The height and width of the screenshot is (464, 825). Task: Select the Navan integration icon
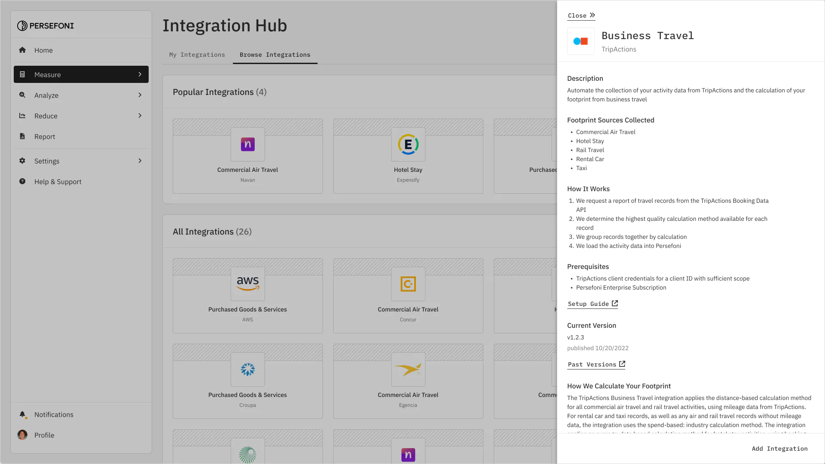247,145
